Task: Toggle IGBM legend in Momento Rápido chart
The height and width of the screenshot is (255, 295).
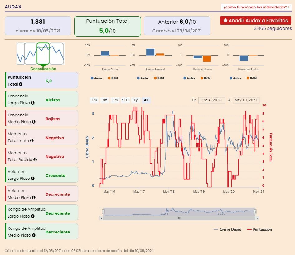Action: (x=252, y=78)
